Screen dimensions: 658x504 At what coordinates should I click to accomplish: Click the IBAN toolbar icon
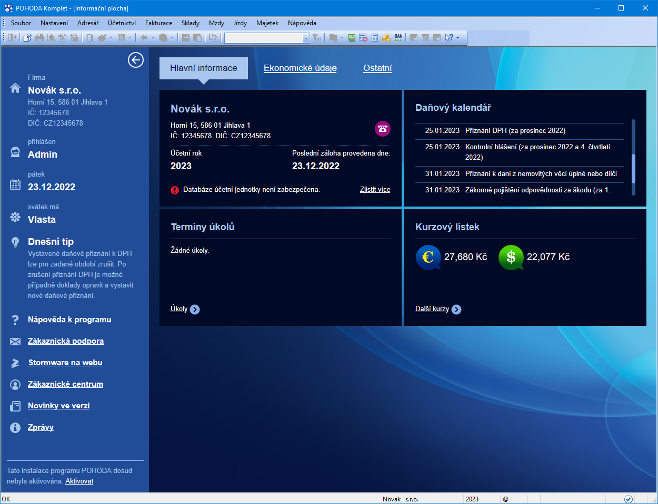tap(398, 37)
